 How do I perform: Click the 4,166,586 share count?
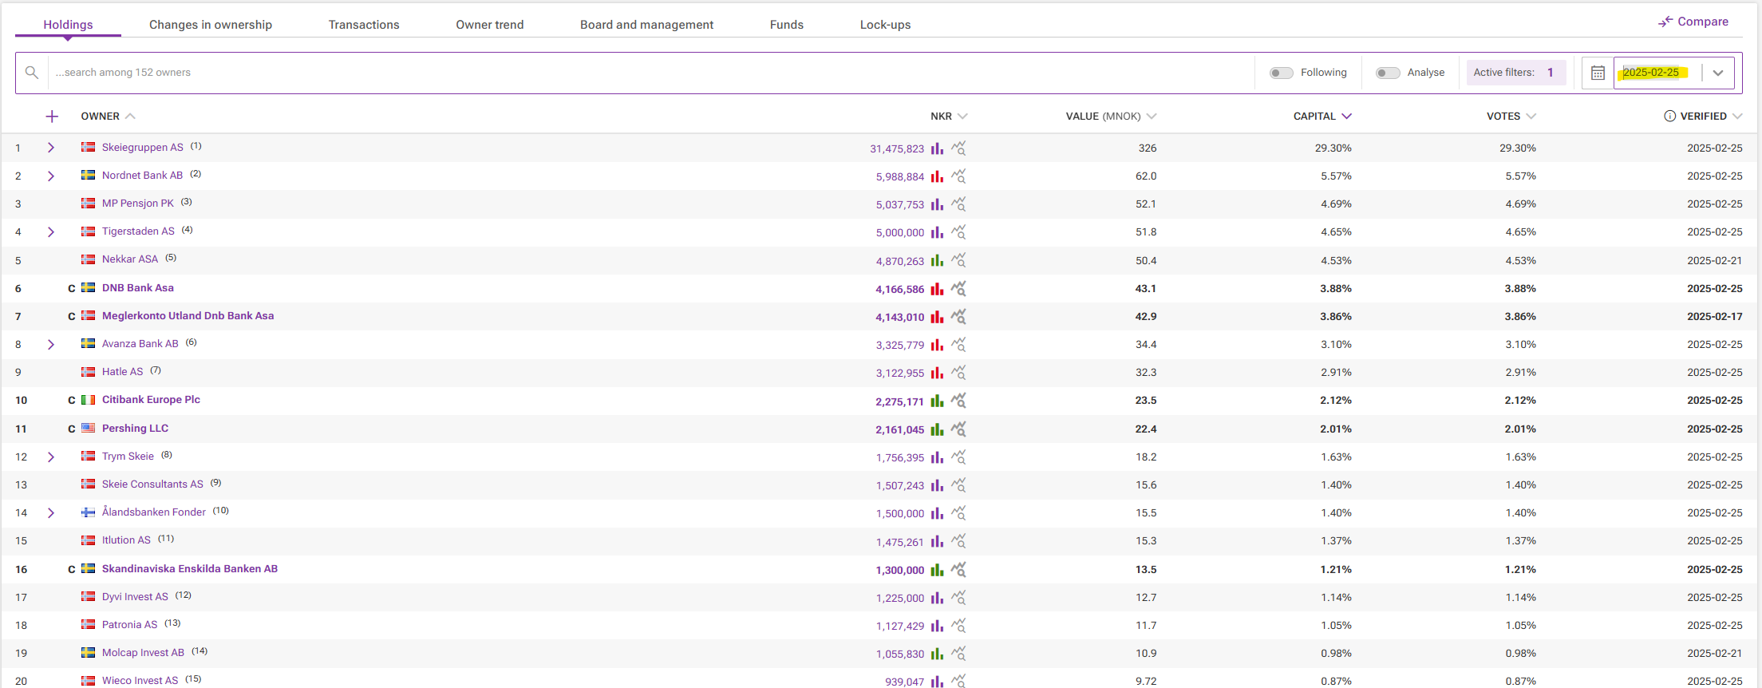[899, 290]
